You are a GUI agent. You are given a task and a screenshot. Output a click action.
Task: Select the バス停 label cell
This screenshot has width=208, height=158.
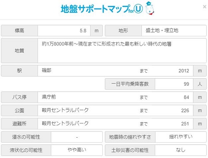coord(20,97)
